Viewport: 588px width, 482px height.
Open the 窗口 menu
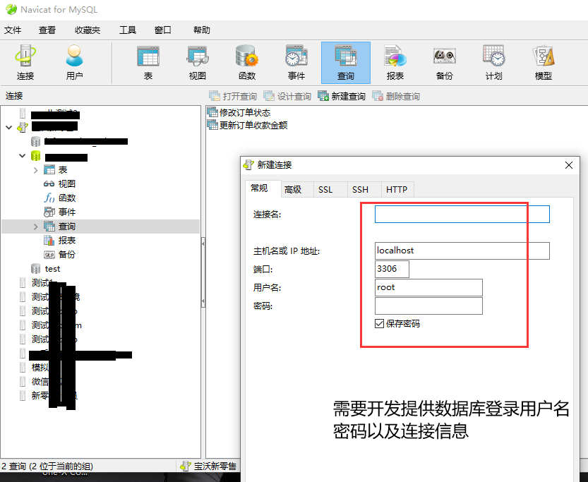[x=163, y=30]
